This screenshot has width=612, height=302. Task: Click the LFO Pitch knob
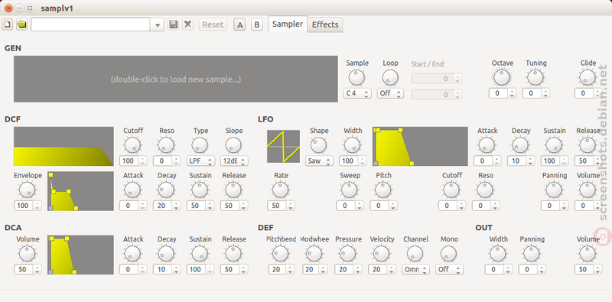[x=383, y=190]
